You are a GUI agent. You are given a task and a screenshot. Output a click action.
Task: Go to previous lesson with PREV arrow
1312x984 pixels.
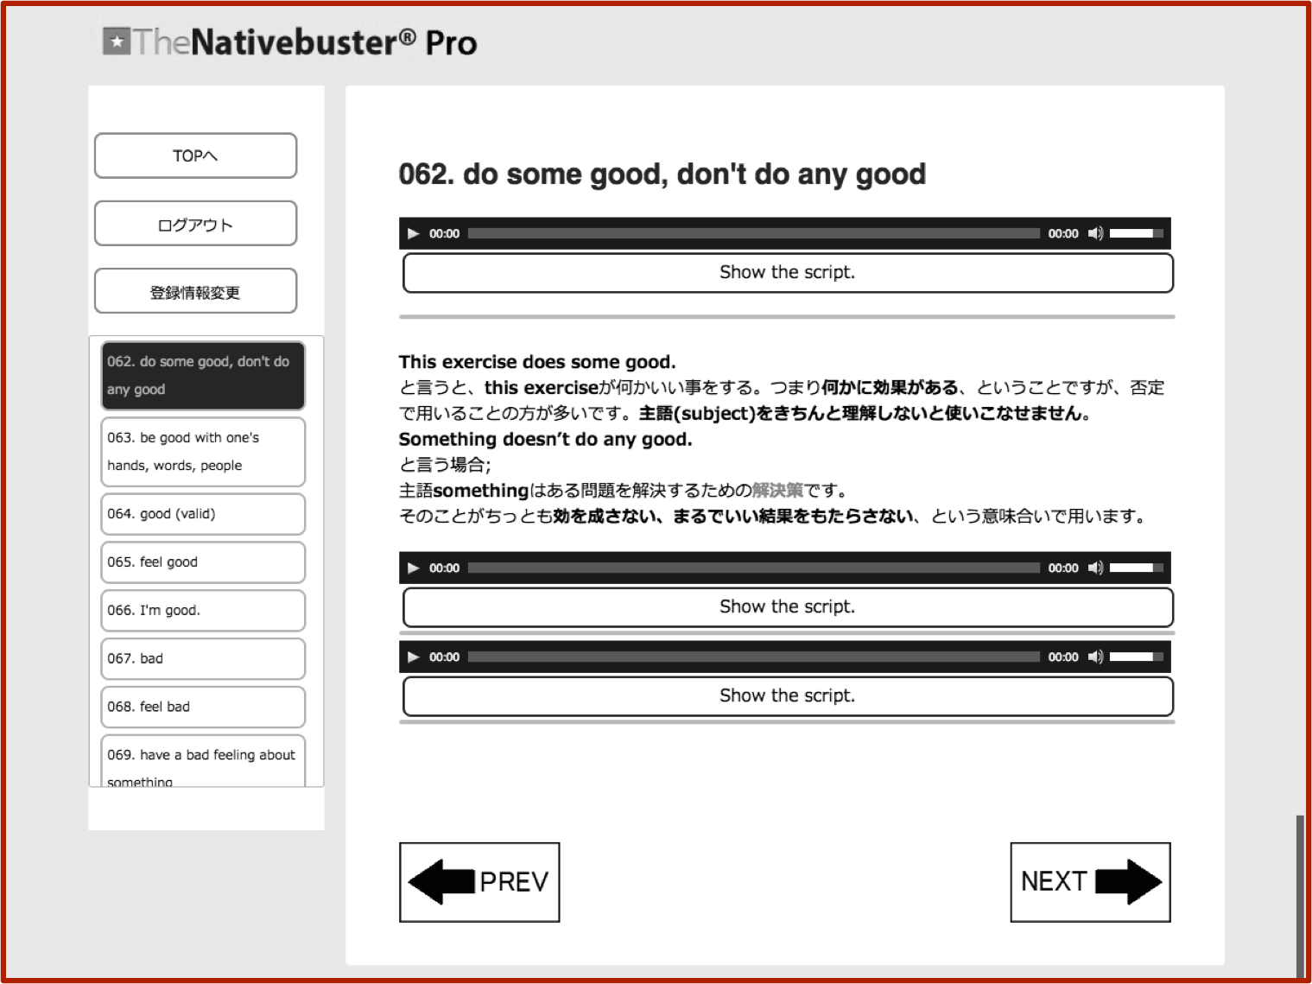[479, 882]
